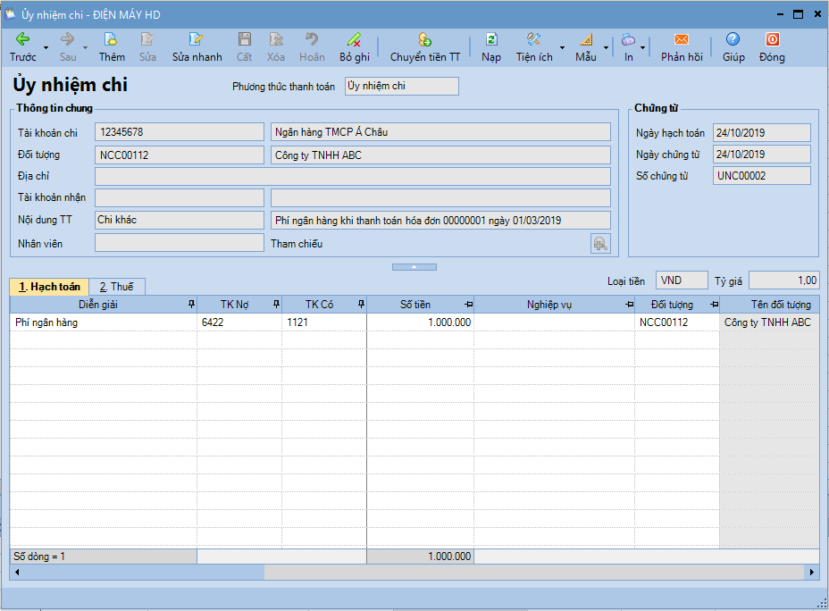The width and height of the screenshot is (829, 611).
Task: Pin the Nghiệp vụ column
Action: click(629, 305)
